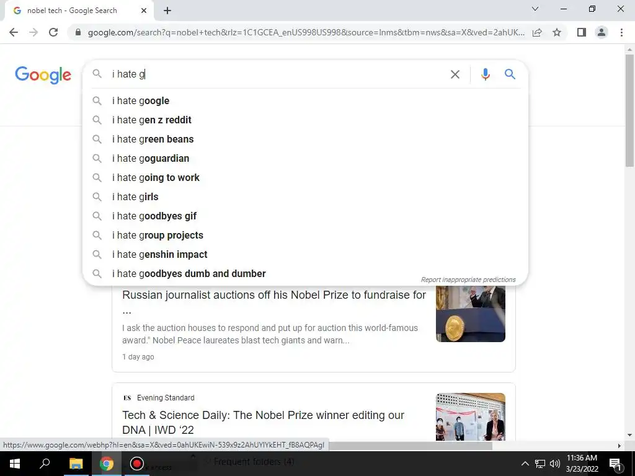Open the taskbar clock showing 11:36 AM
This screenshot has width=635, height=476.
(582, 464)
